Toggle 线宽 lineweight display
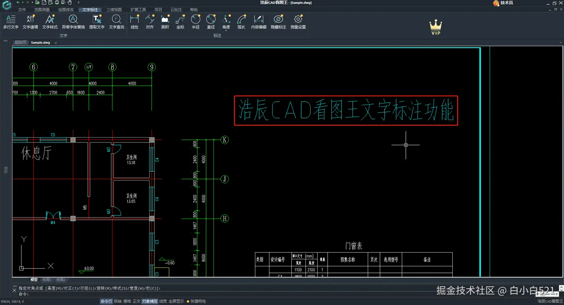Screen dimensions: 564x305 click(x=163, y=301)
